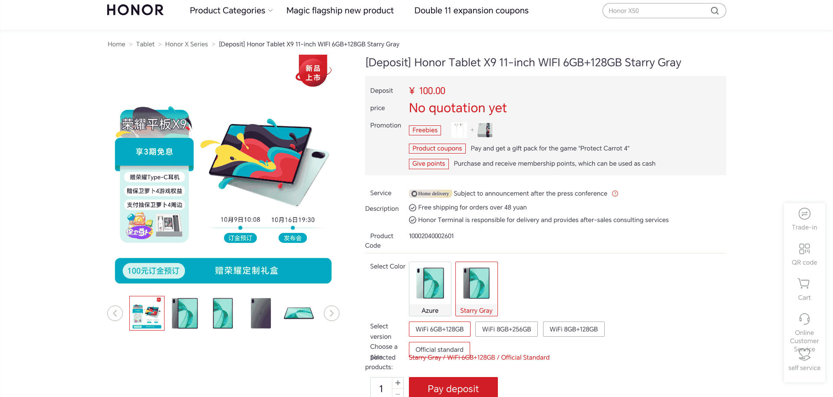Viewport: 833px width, 397px height.
Task: Select the Azure color swatch
Action: (x=430, y=289)
